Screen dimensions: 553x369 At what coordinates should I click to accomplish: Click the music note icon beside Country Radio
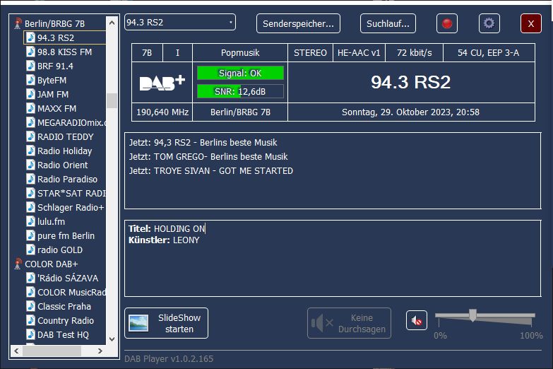[x=30, y=320]
